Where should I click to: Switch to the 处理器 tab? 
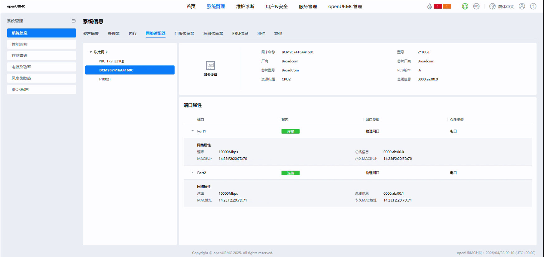click(113, 34)
